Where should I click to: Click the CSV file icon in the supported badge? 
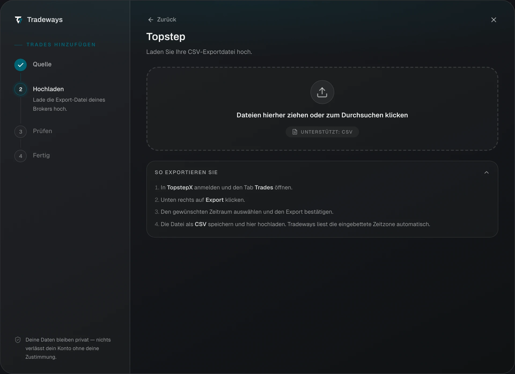click(295, 132)
